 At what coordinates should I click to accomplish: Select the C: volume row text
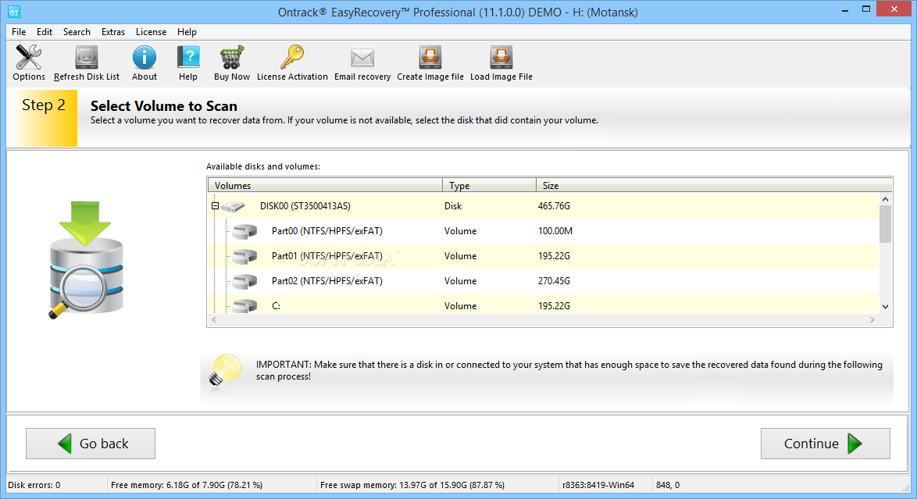(x=276, y=306)
